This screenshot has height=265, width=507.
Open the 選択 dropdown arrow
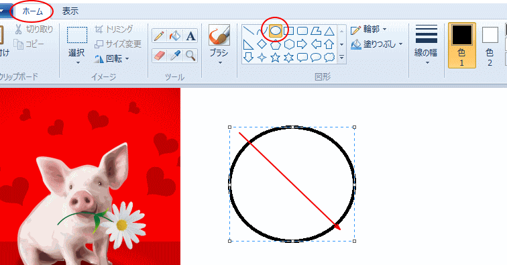click(78, 62)
